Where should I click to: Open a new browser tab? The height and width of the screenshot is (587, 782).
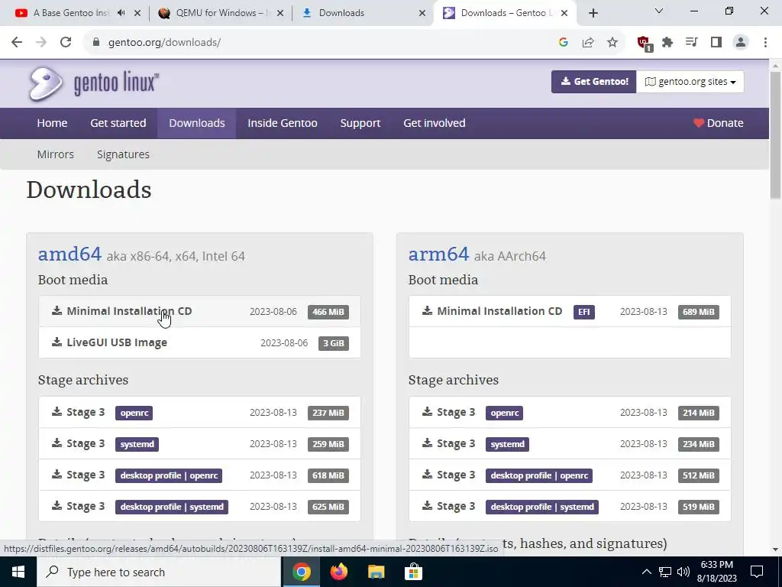pyautogui.click(x=593, y=14)
